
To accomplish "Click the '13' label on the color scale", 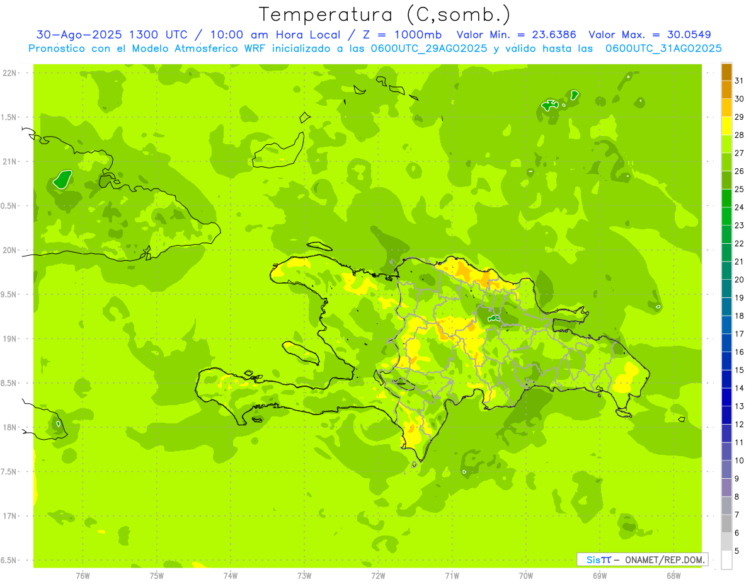I will click(x=740, y=406).
